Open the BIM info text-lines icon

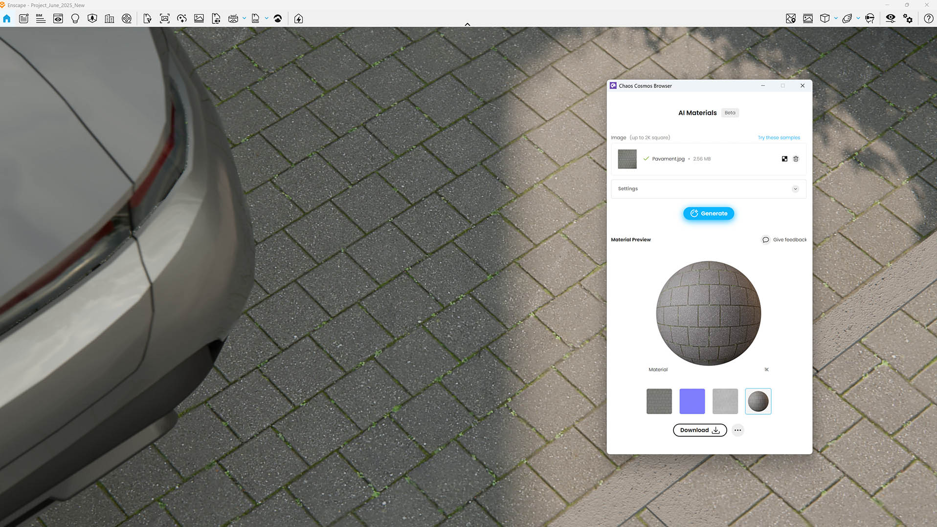[41, 19]
